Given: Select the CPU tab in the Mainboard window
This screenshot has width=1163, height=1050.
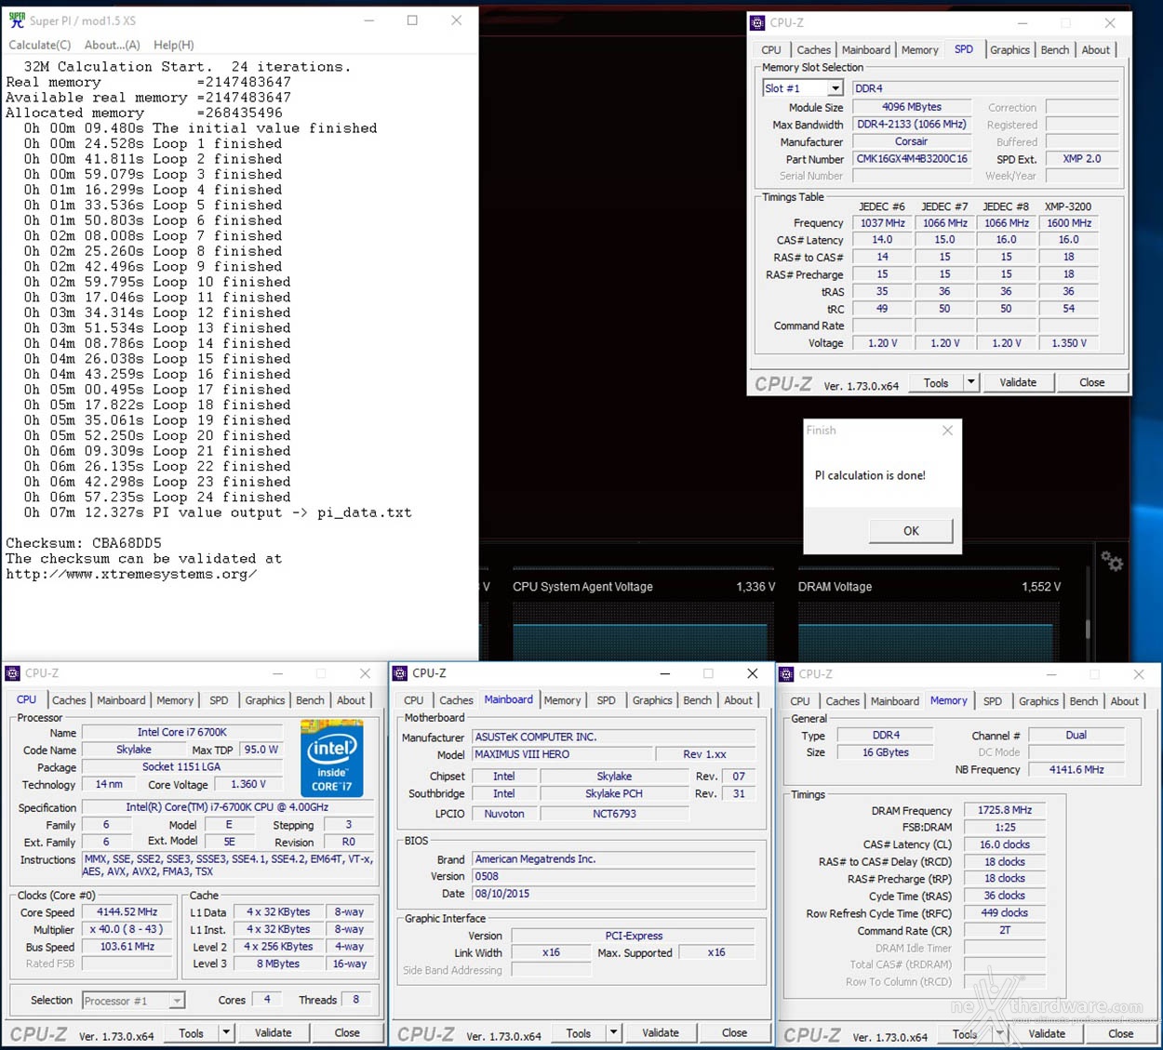Looking at the screenshot, I should 414,700.
